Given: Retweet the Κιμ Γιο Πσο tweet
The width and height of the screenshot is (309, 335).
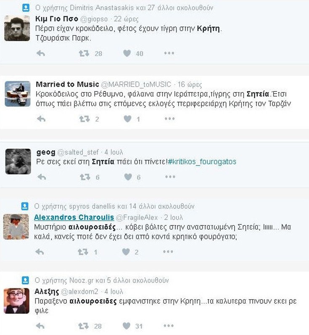Looking at the screenshot, I should pos(85,53).
